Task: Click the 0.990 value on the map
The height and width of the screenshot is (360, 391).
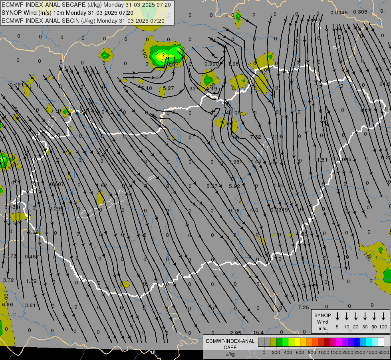Action: (211, 64)
